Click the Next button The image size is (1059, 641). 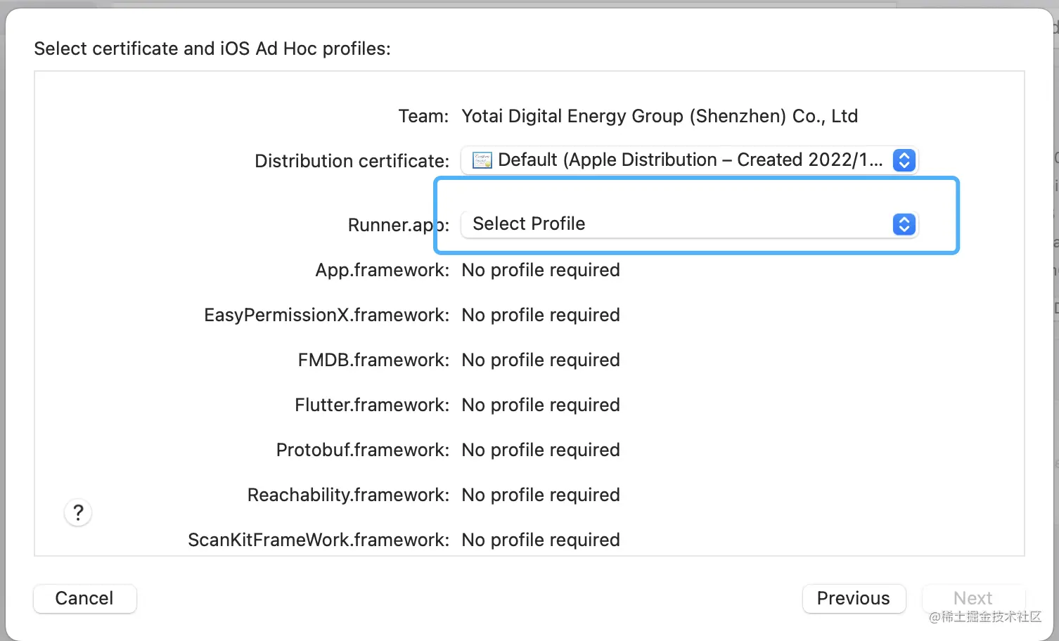[x=973, y=598]
